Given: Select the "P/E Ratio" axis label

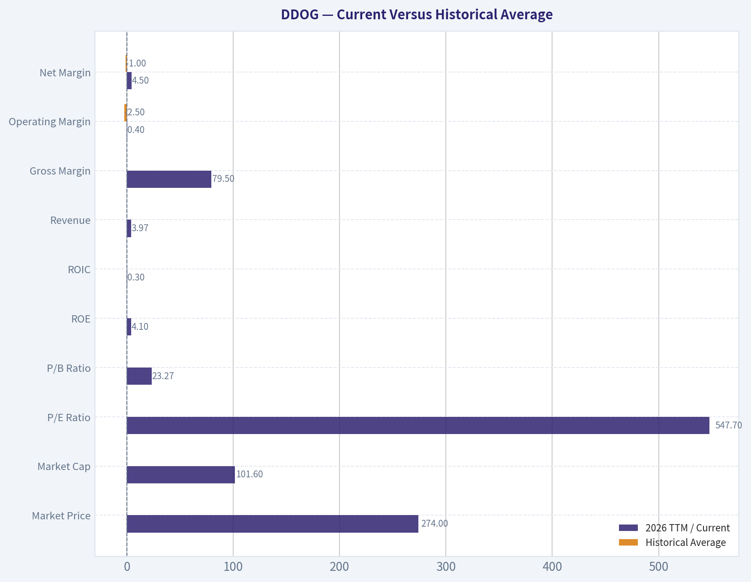Looking at the screenshot, I should tap(69, 418).
